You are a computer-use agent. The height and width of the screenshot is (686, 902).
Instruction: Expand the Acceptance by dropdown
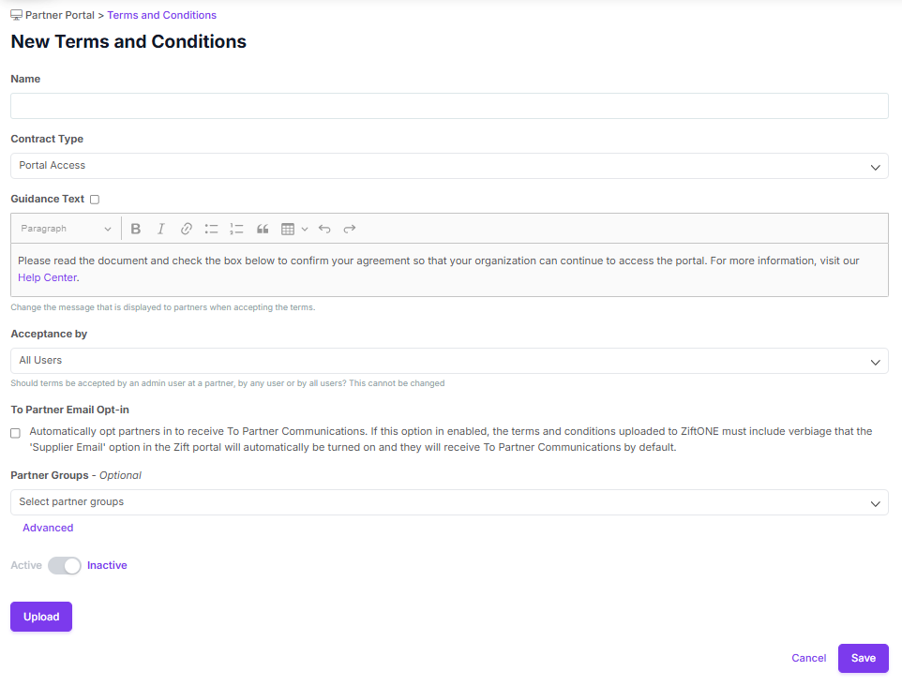click(449, 361)
